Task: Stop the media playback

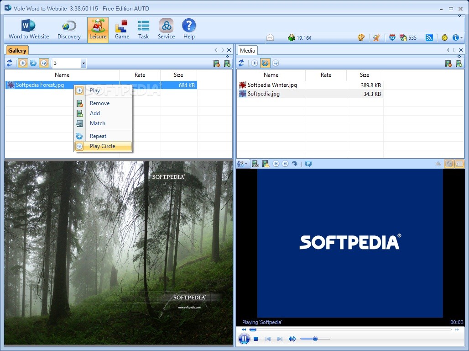Action: [x=256, y=339]
